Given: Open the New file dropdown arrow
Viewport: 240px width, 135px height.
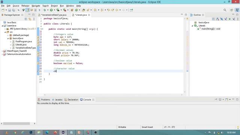Looking at the screenshot, I should 6,10.
